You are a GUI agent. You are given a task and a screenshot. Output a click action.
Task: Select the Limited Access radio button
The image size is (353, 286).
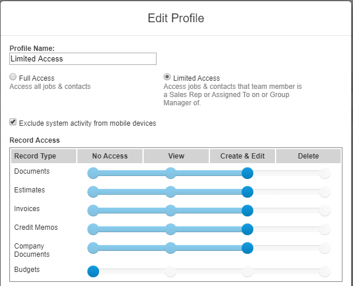tap(167, 77)
